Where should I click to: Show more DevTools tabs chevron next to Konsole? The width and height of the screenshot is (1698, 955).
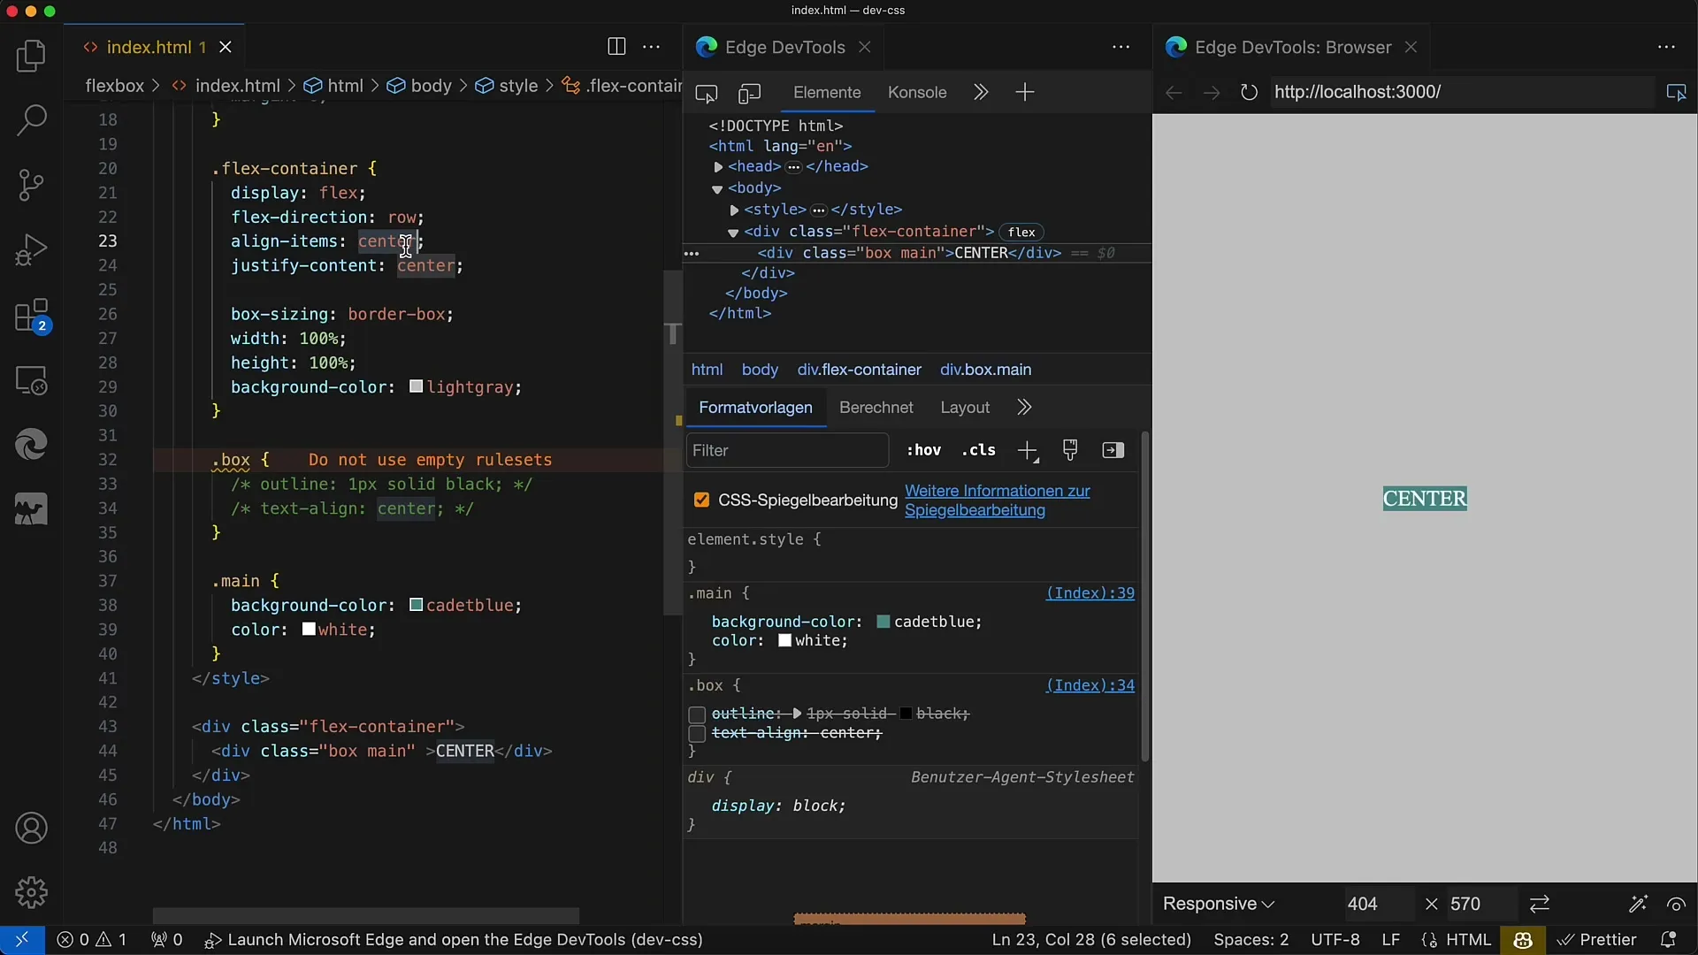click(x=980, y=92)
